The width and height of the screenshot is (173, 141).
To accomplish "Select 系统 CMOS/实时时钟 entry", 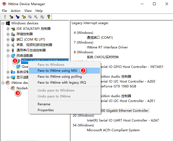I will point(103,57).
